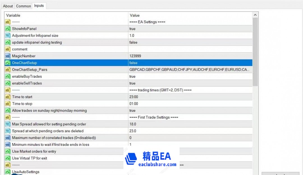The height and width of the screenshot is (175, 303).
Task: Click the boolean icon beside Use Market orders for entry
Action: click(8, 151)
